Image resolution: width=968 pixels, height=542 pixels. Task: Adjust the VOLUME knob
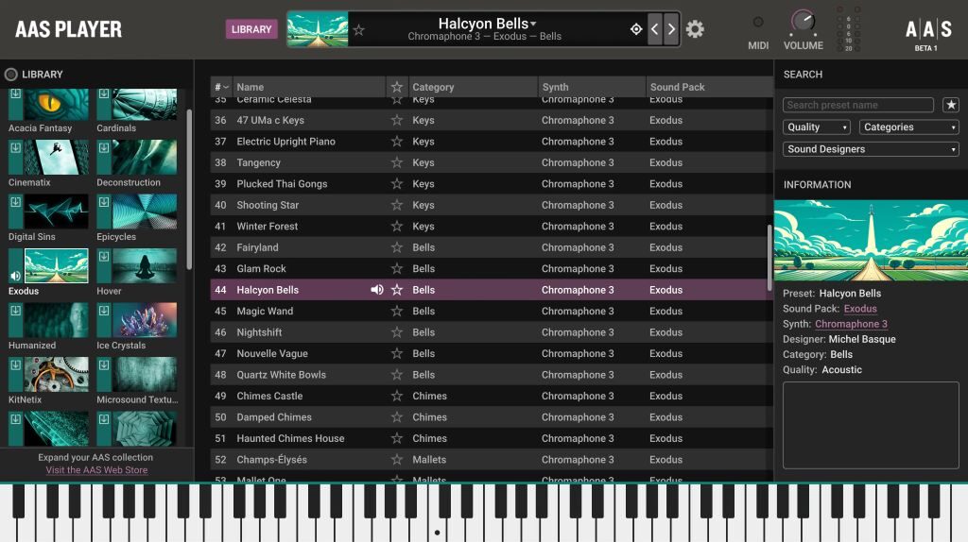pyautogui.click(x=804, y=23)
